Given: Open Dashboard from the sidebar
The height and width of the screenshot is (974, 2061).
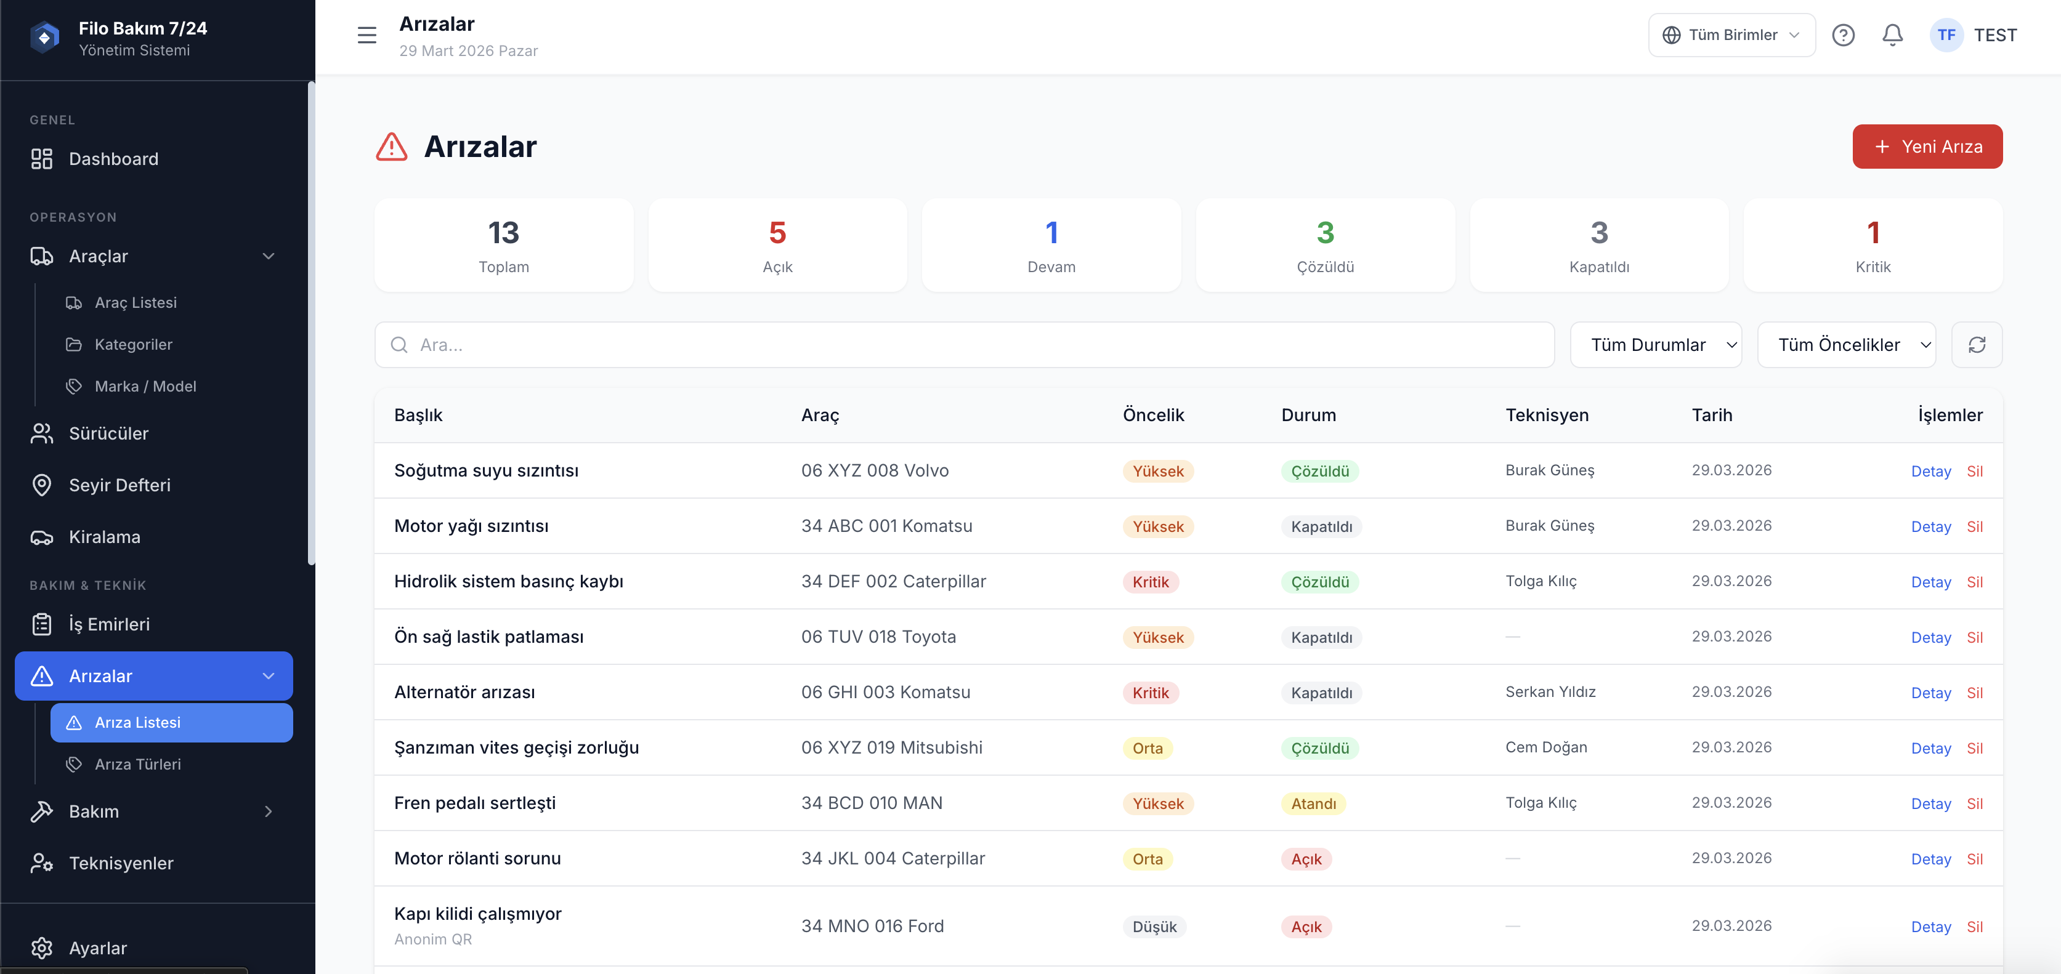Looking at the screenshot, I should tap(113, 159).
